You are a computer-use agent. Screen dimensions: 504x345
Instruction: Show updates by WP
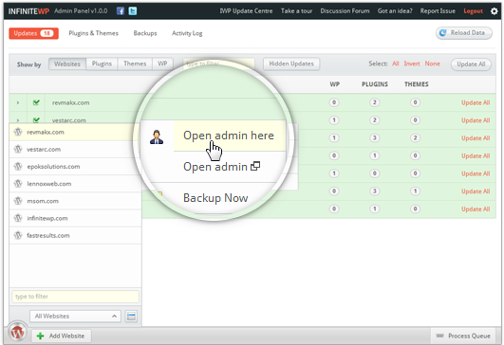pos(162,64)
